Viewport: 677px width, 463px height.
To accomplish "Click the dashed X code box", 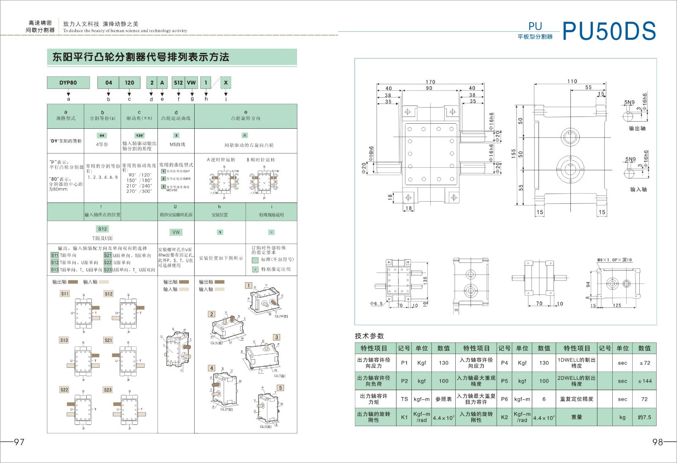I will [226, 83].
